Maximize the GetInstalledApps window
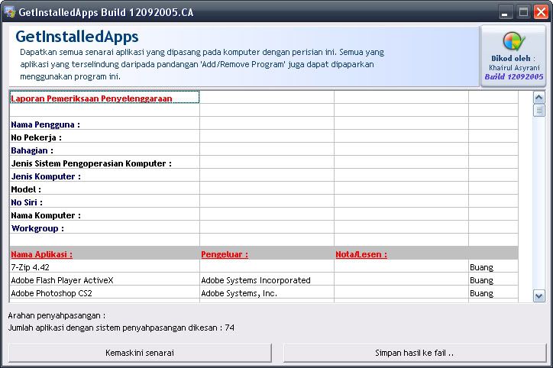Image resolution: width=553 pixels, height=368 pixels. 523,12
